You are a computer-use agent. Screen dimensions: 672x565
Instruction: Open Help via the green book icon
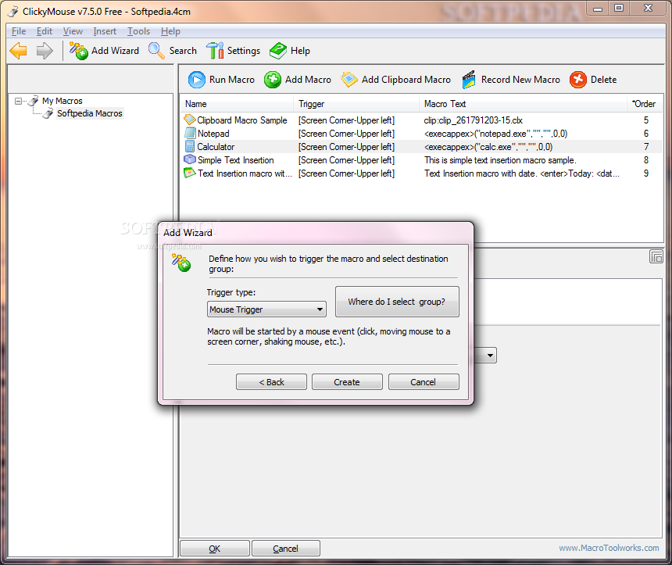tap(278, 51)
